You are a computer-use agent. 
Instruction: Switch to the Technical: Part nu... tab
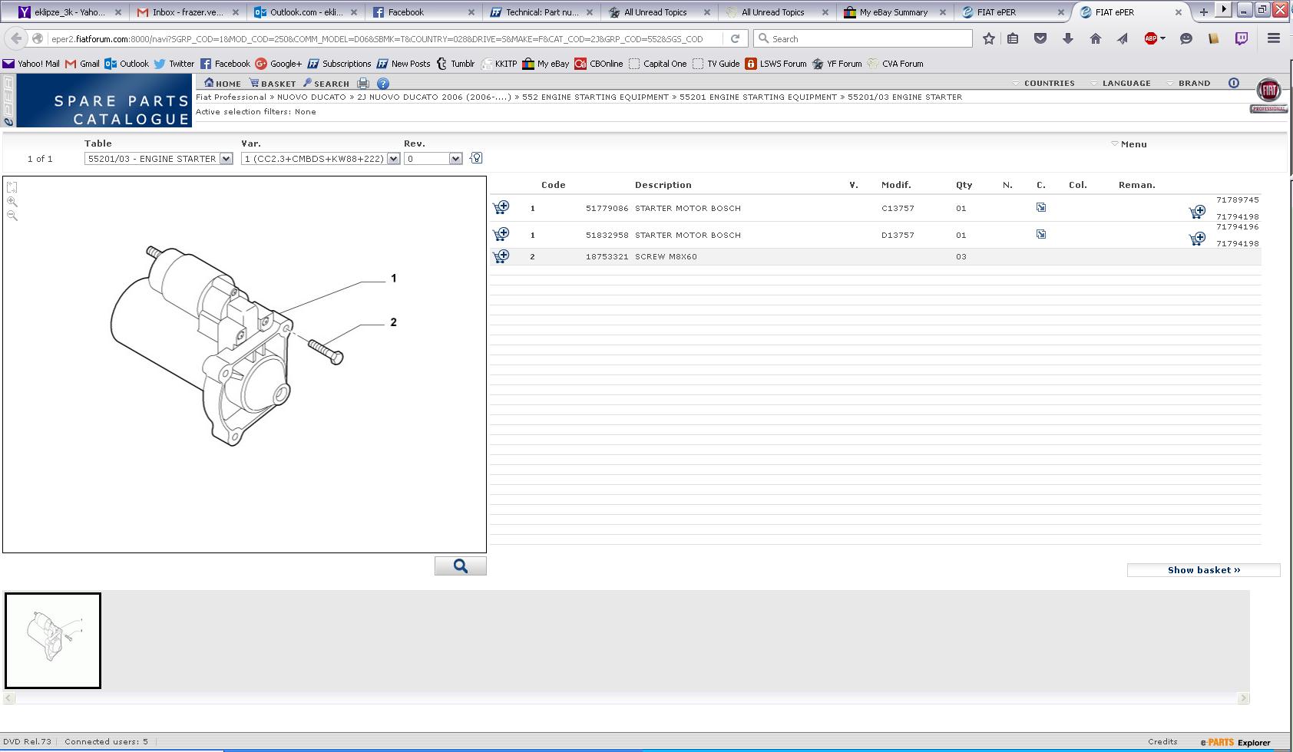(541, 12)
